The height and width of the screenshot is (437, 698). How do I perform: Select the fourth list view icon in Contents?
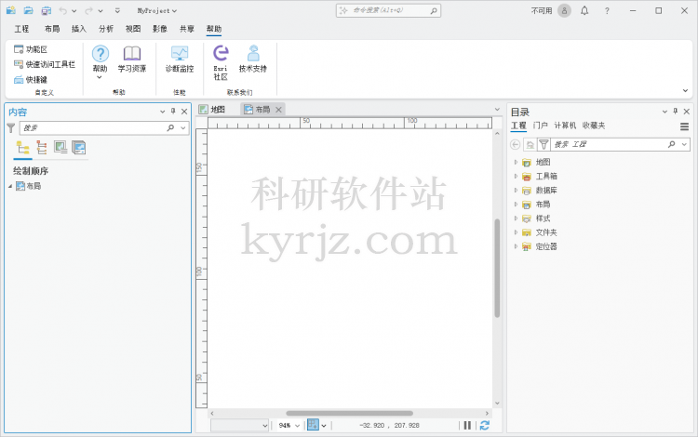click(79, 148)
